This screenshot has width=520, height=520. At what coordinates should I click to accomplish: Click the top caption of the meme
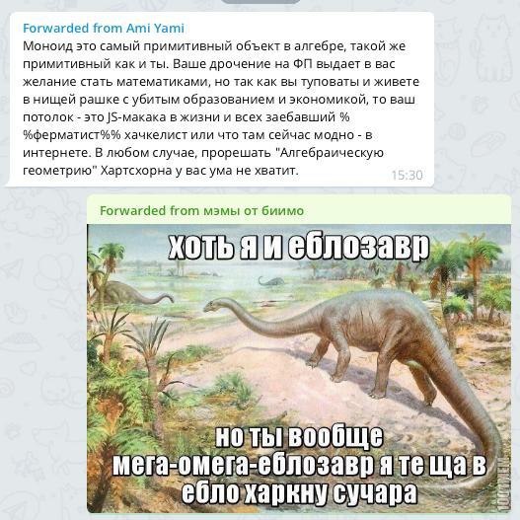298,248
